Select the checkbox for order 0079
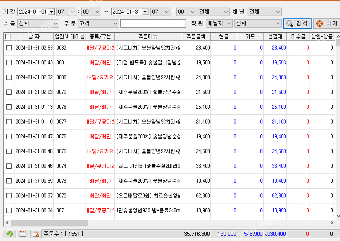The height and width of the screenshot is (241, 340). tap(9, 92)
